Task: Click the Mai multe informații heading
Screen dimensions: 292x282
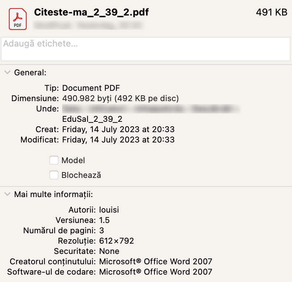Action: (x=53, y=195)
